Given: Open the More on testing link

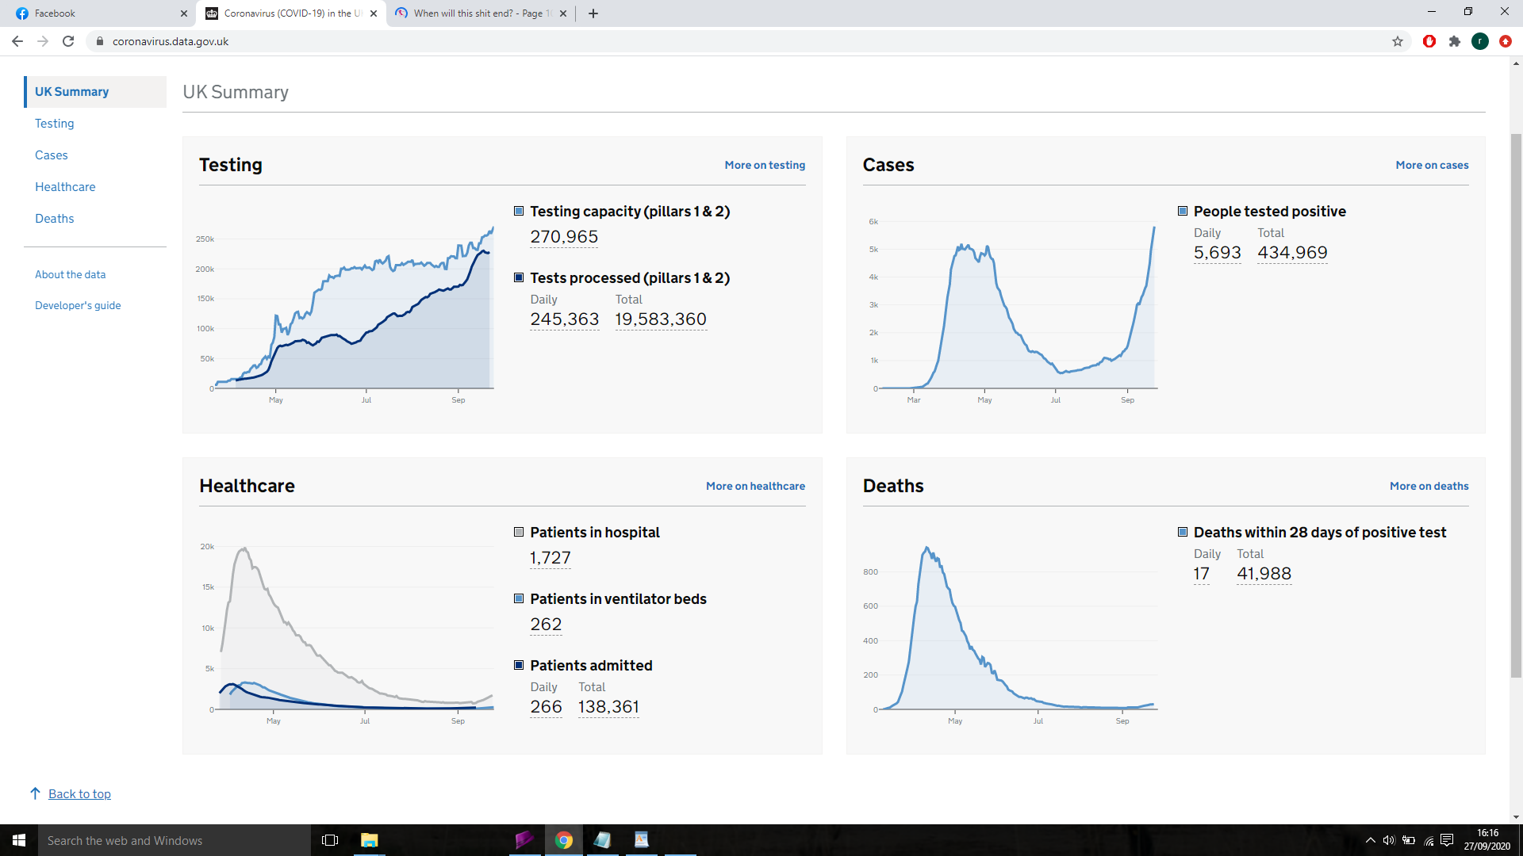Looking at the screenshot, I should click(765, 165).
